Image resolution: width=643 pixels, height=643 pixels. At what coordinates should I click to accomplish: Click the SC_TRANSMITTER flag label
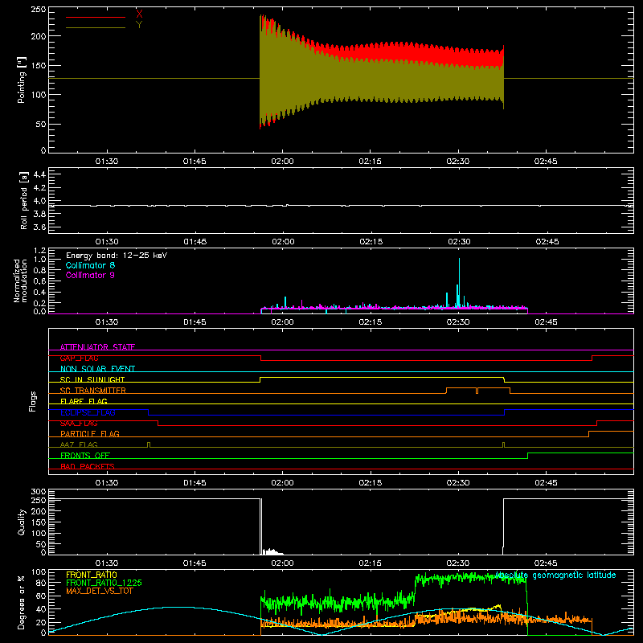tap(92, 391)
